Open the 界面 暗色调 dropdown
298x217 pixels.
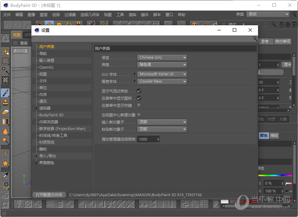pyautogui.click(x=162, y=65)
